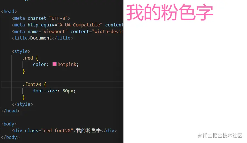This screenshot has height=143, width=247.
Task: Click the closing head tag
Action: [x=10, y=111]
